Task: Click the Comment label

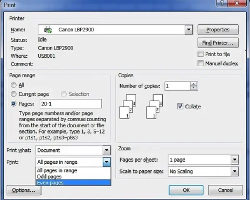Action: pyautogui.click(x=22, y=64)
